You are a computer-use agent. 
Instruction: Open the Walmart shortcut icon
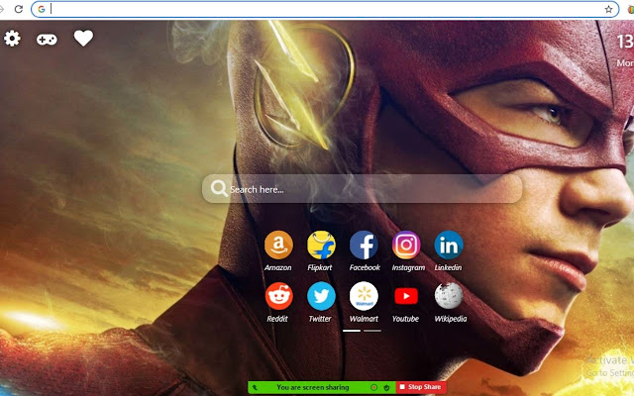(x=364, y=296)
